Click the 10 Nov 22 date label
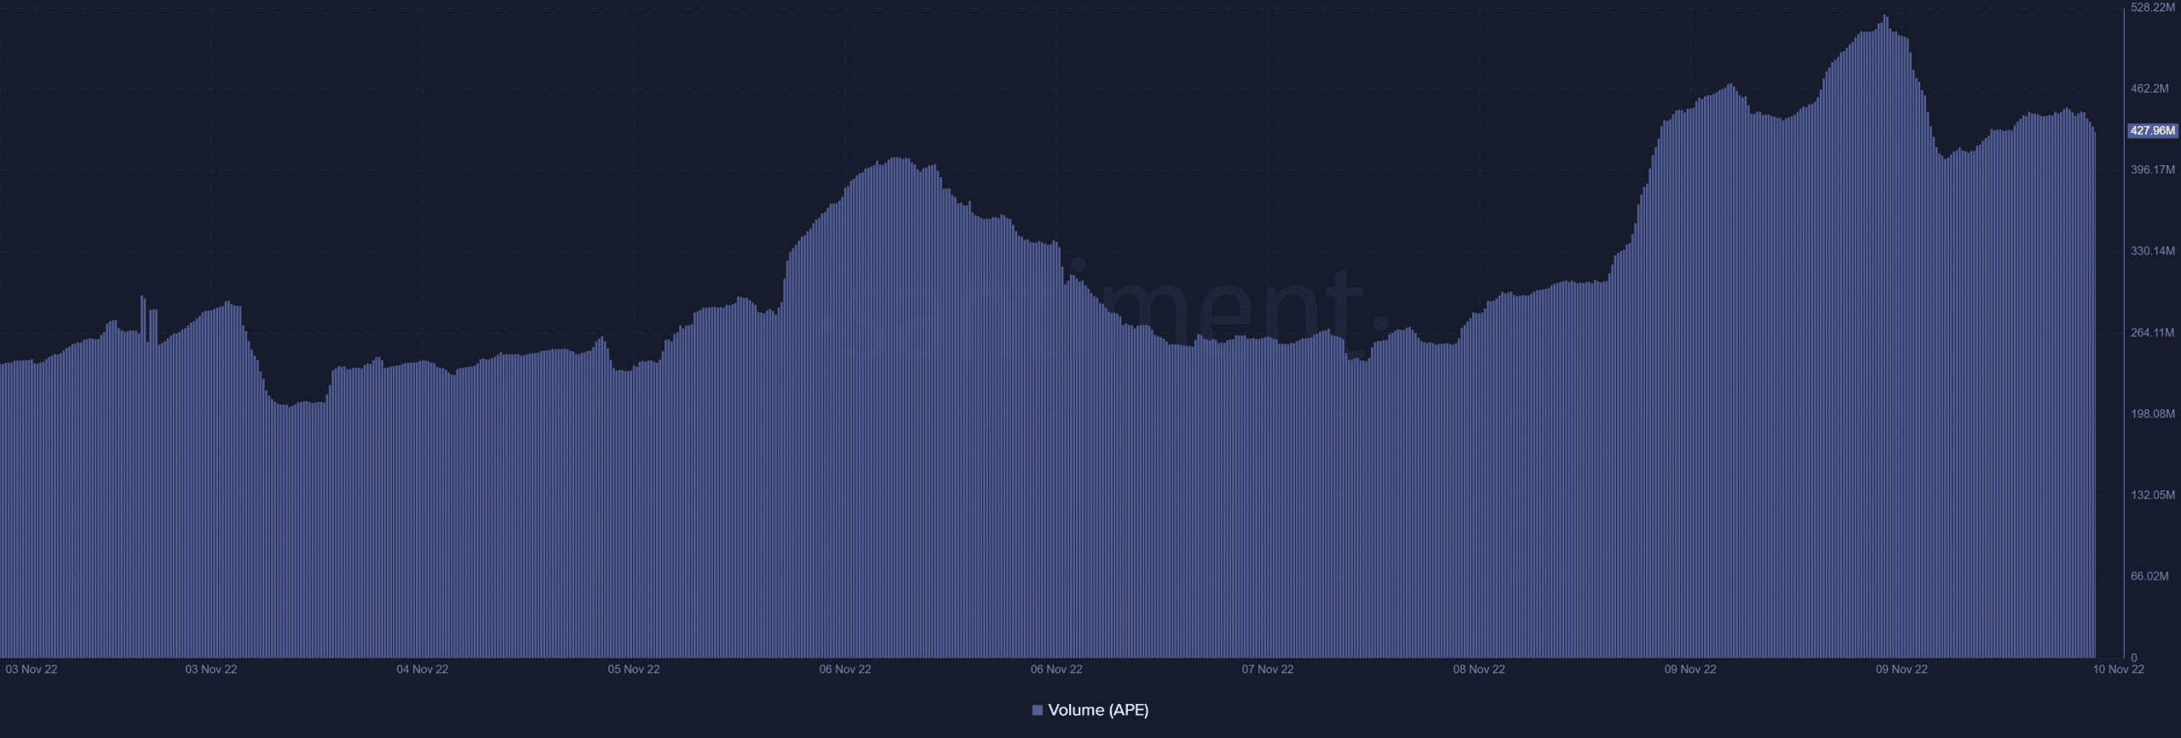The height and width of the screenshot is (738, 2181). [2119, 670]
